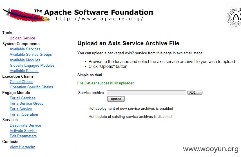
Task: Click the Engage Module heading
Action: coord(16,93)
